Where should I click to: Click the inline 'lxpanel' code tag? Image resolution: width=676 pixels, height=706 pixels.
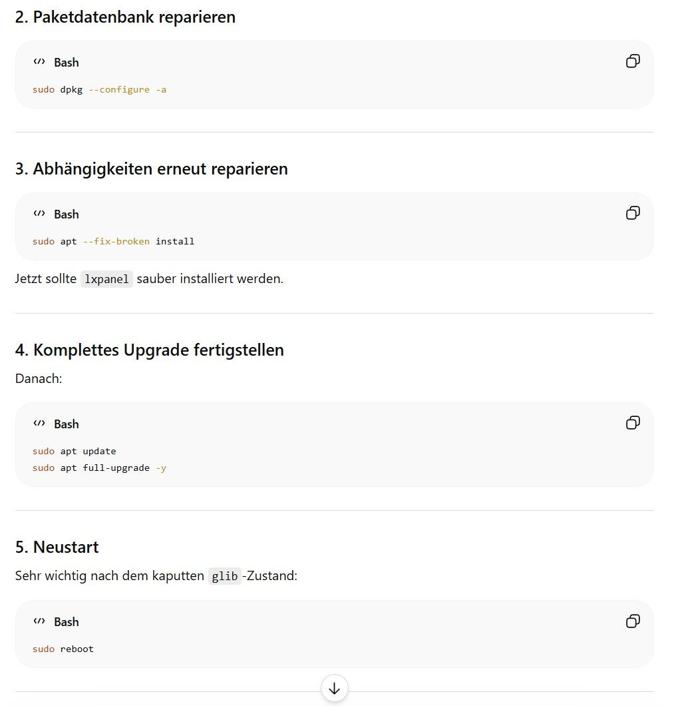(106, 279)
